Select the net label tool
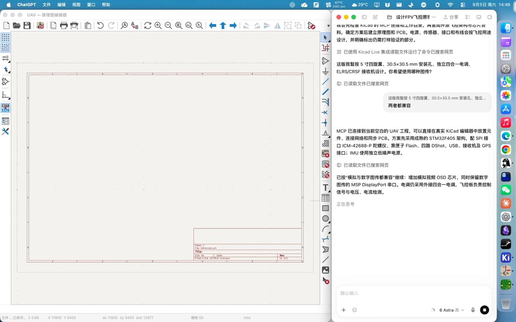The image size is (516, 322). click(x=326, y=133)
